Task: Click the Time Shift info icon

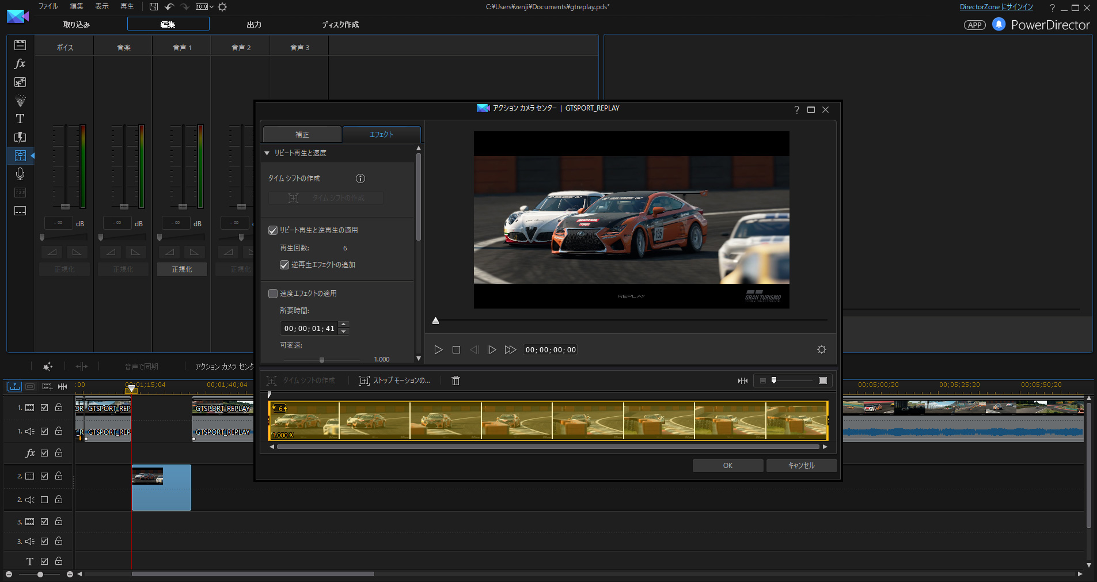Action: tap(360, 178)
